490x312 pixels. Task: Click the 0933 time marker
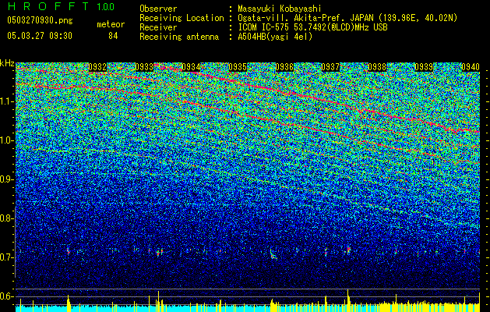(144, 67)
